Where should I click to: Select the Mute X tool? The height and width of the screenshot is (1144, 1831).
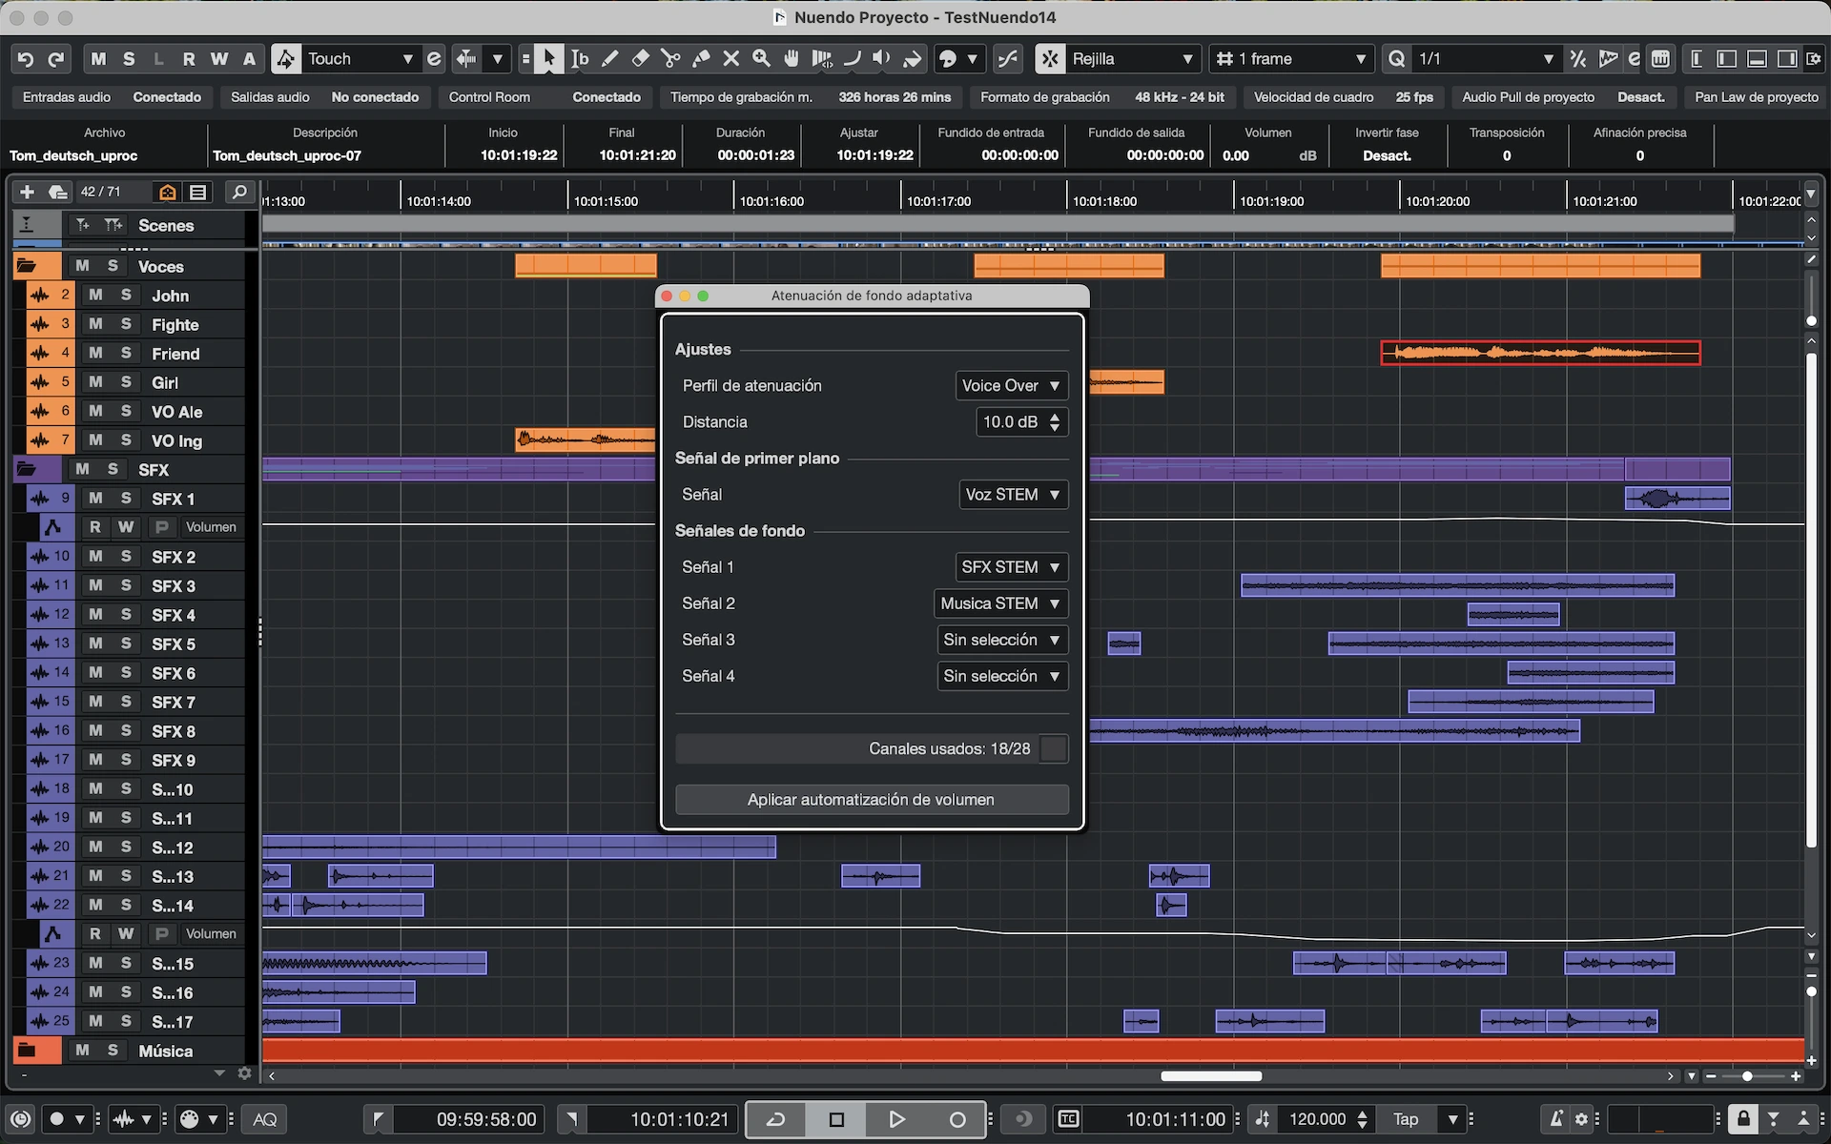tap(731, 59)
